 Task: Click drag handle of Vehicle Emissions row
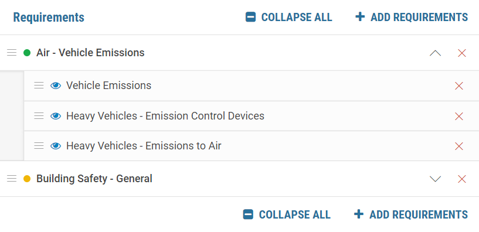click(39, 86)
